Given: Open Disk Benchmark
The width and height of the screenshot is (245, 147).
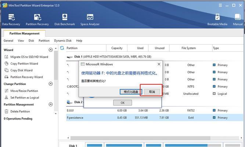Looking at the screenshot, I should click(65, 20).
